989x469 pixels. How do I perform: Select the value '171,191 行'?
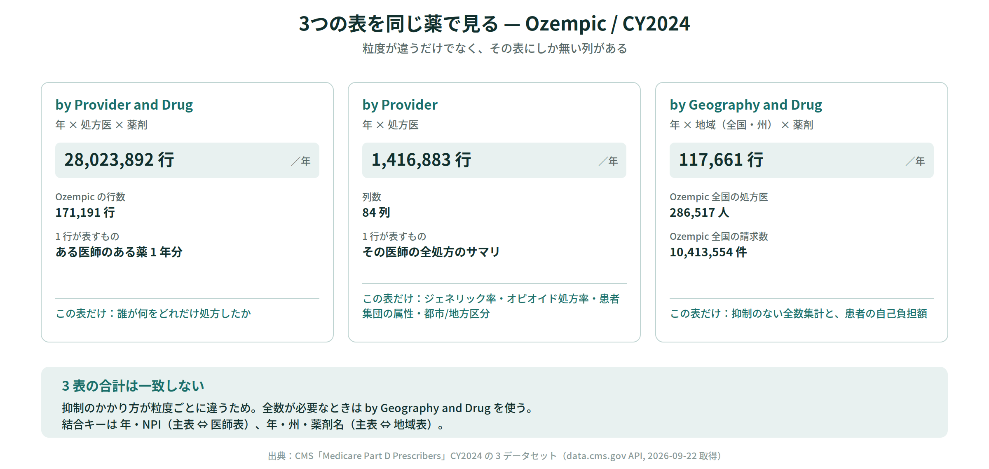[x=85, y=213]
